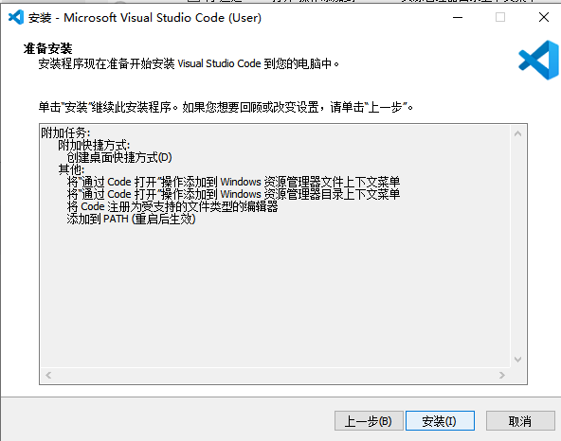Viewport: 561px width, 441px height.
Task: Minimize the VS Code setup window
Action: tap(458, 17)
